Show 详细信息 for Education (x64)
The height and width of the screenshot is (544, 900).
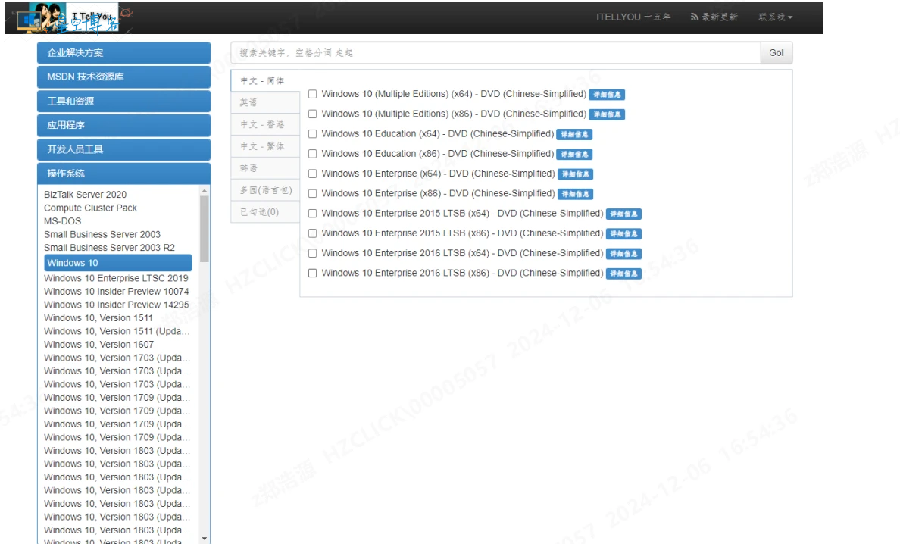[574, 134]
